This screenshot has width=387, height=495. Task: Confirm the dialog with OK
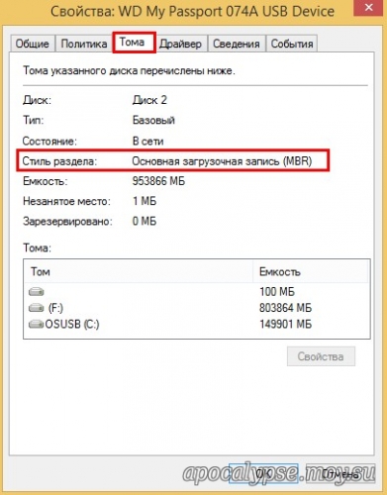pos(263,474)
